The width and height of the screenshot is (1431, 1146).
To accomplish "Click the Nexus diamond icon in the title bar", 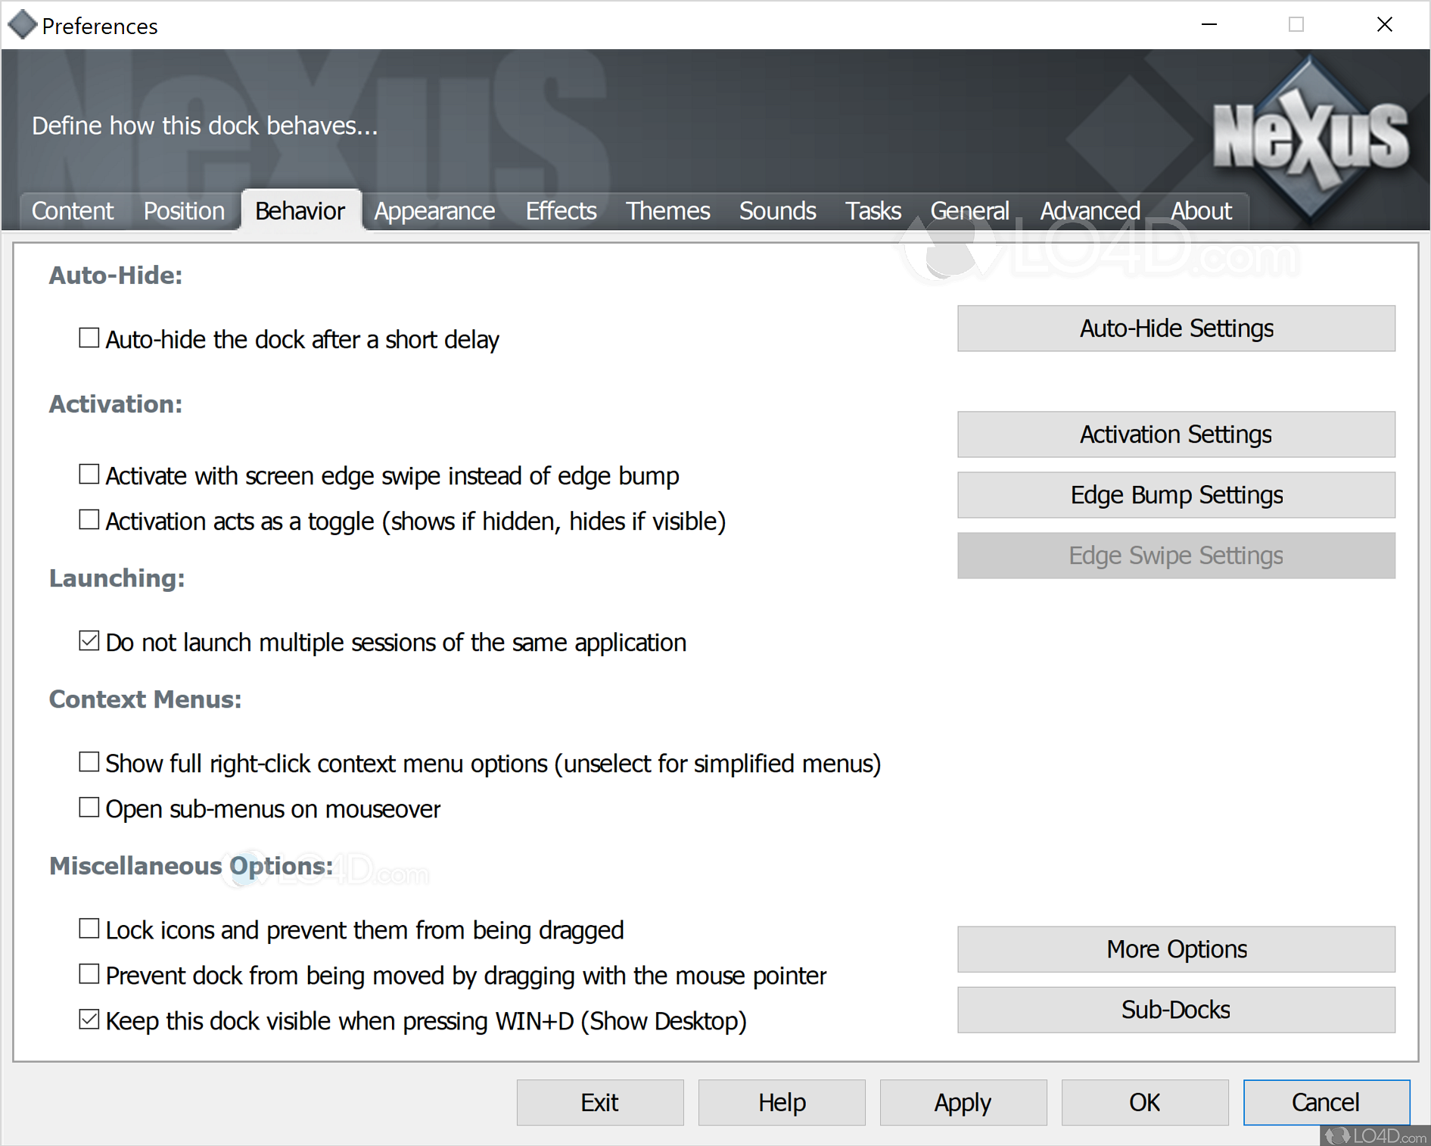I will pos(23,24).
